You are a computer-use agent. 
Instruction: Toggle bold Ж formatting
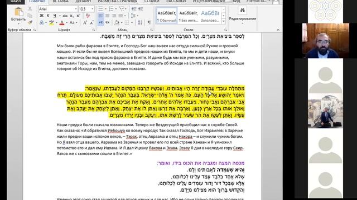pos(41,16)
